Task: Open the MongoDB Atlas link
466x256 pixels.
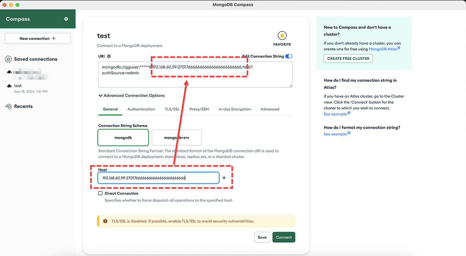Action: [x=384, y=49]
